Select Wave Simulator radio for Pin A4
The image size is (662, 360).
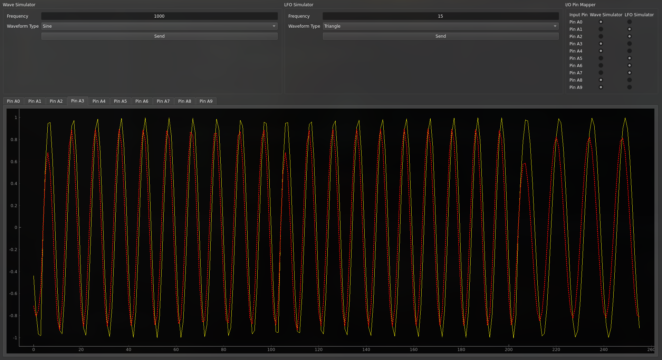click(x=601, y=51)
